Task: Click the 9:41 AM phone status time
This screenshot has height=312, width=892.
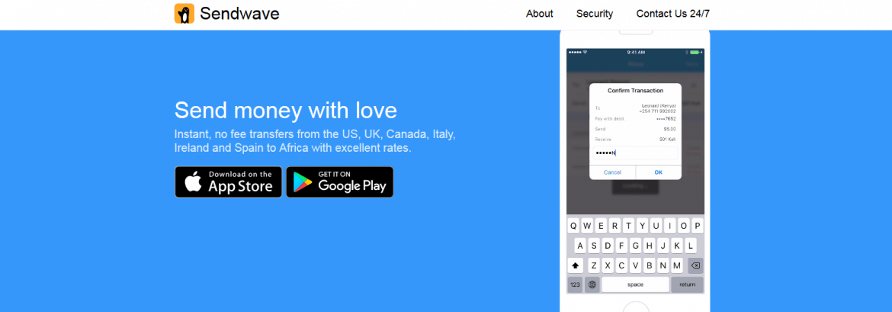Action: point(635,52)
